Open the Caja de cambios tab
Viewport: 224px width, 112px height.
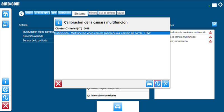pos(107,13)
